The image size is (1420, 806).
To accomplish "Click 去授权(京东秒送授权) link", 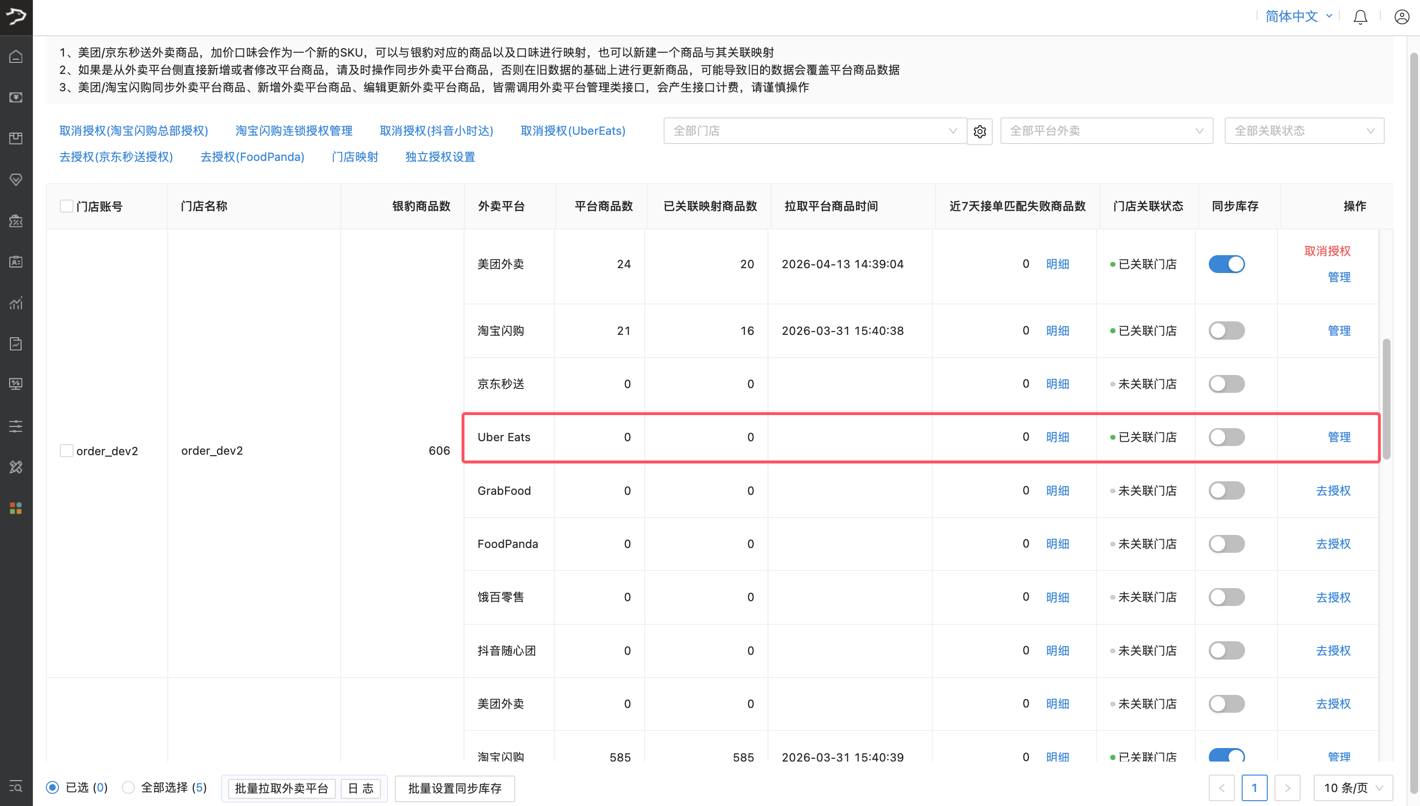I will tap(116, 157).
